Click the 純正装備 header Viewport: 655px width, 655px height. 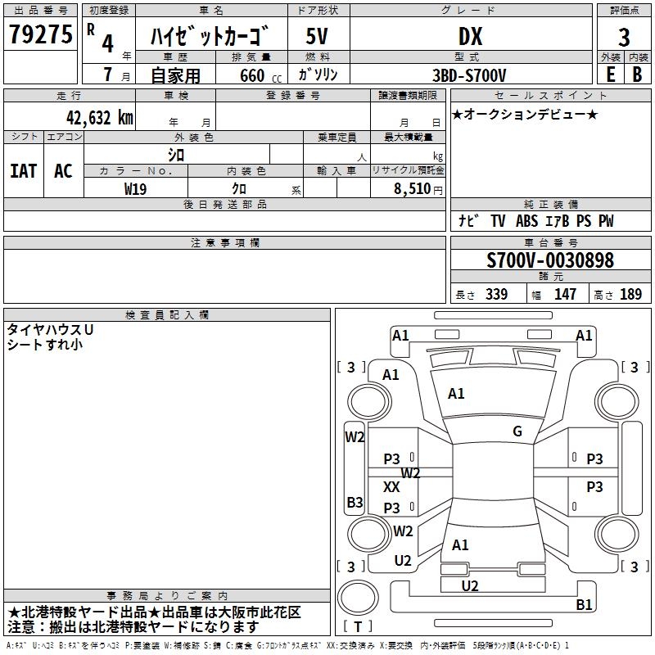click(550, 204)
